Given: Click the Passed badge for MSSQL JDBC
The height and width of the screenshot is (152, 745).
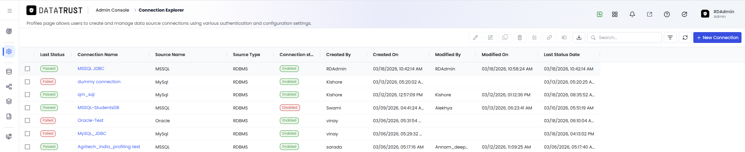Looking at the screenshot, I should (49, 68).
